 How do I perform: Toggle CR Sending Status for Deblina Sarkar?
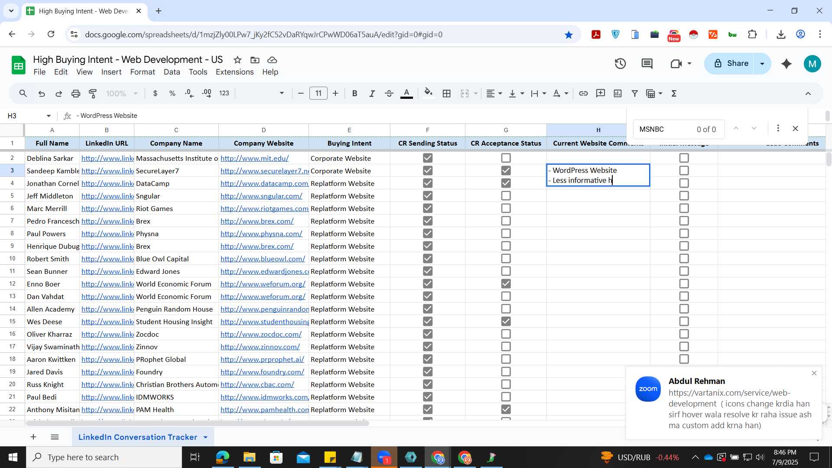[428, 158]
